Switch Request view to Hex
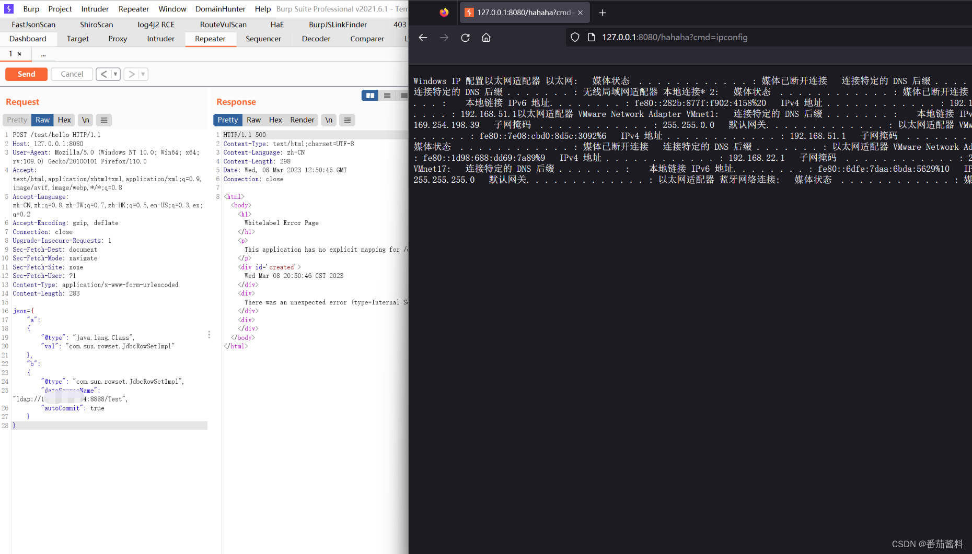Image resolution: width=972 pixels, height=554 pixels. 64,120
